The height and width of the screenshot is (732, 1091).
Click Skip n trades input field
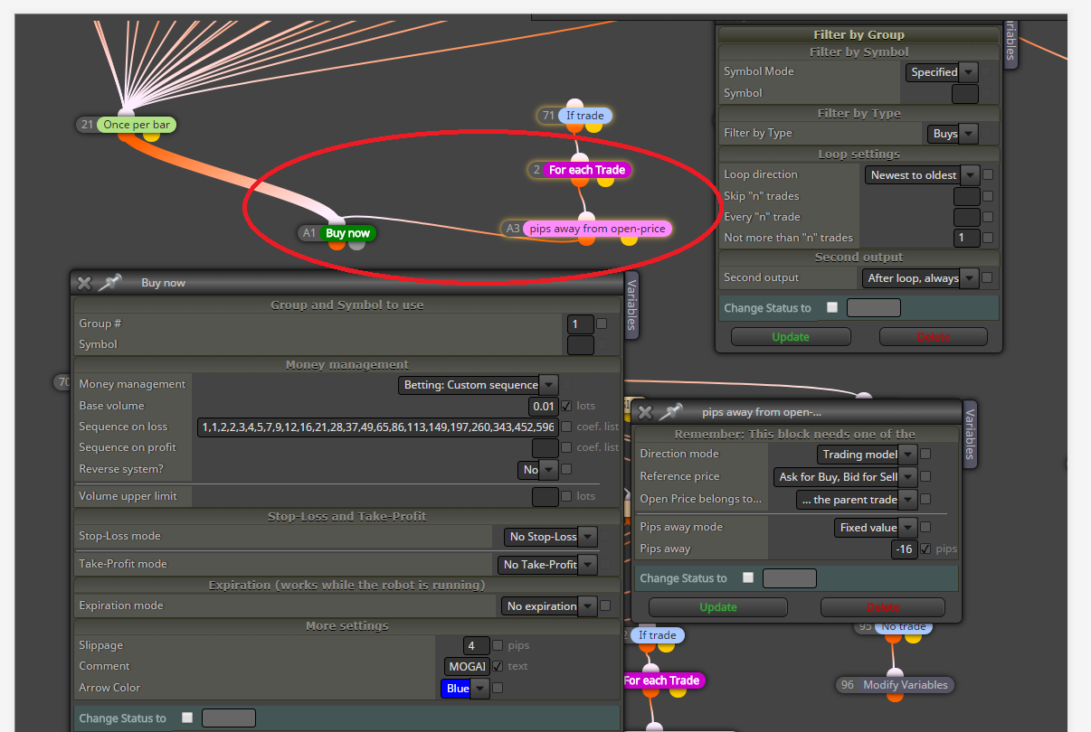click(967, 196)
